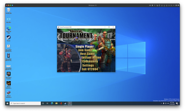Open the Parallels configuration gear
Image resolution: width=185 pixels, height=112 pixels.
[x=176, y=5]
